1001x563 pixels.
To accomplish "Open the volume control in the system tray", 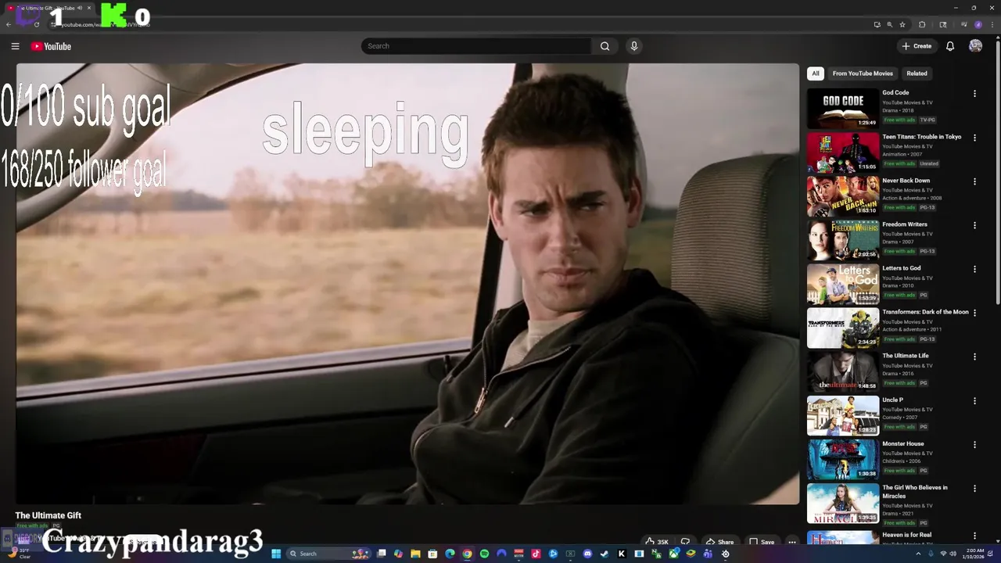I will (x=953, y=554).
